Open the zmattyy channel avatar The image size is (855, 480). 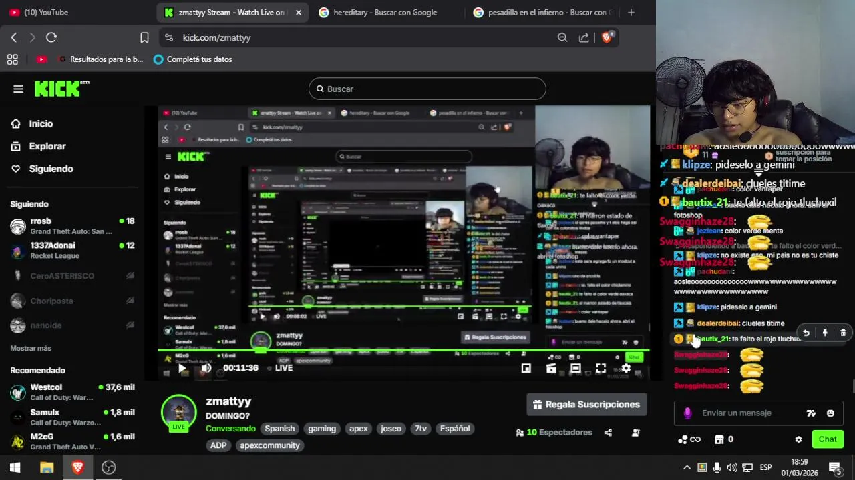(x=178, y=413)
